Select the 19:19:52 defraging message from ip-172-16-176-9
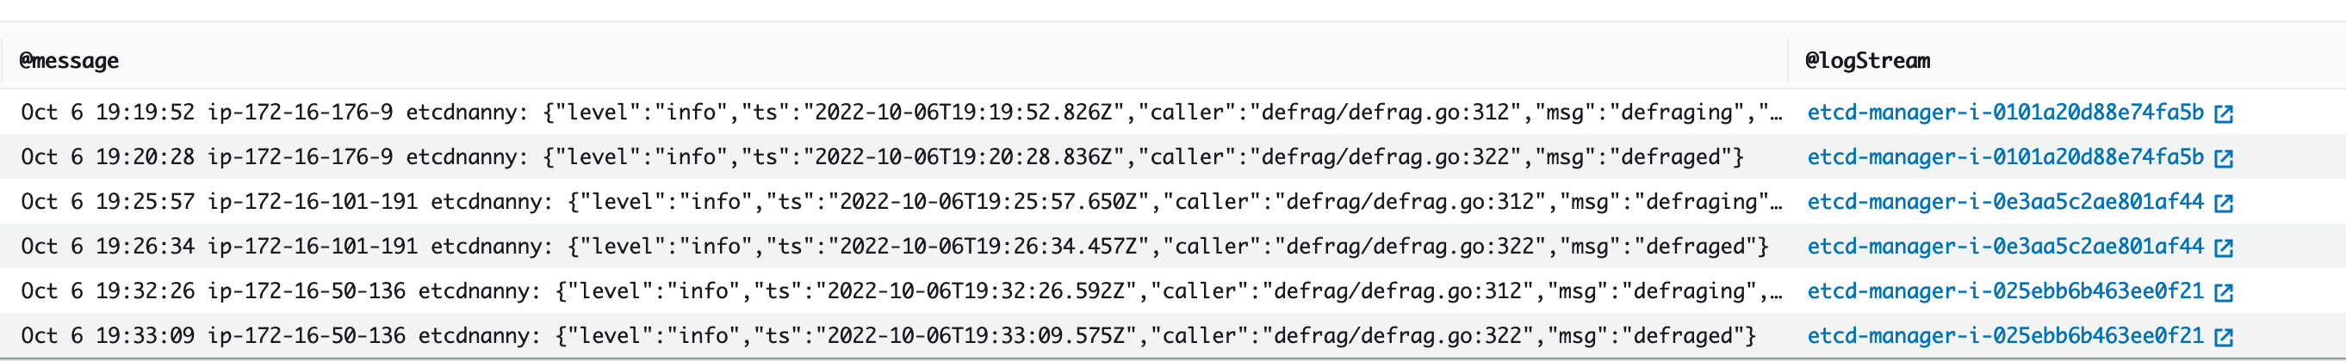 pos(902,113)
